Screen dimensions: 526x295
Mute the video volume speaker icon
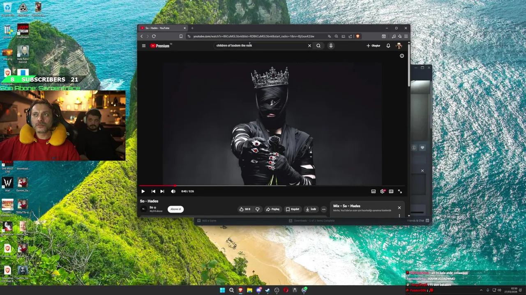point(173,191)
